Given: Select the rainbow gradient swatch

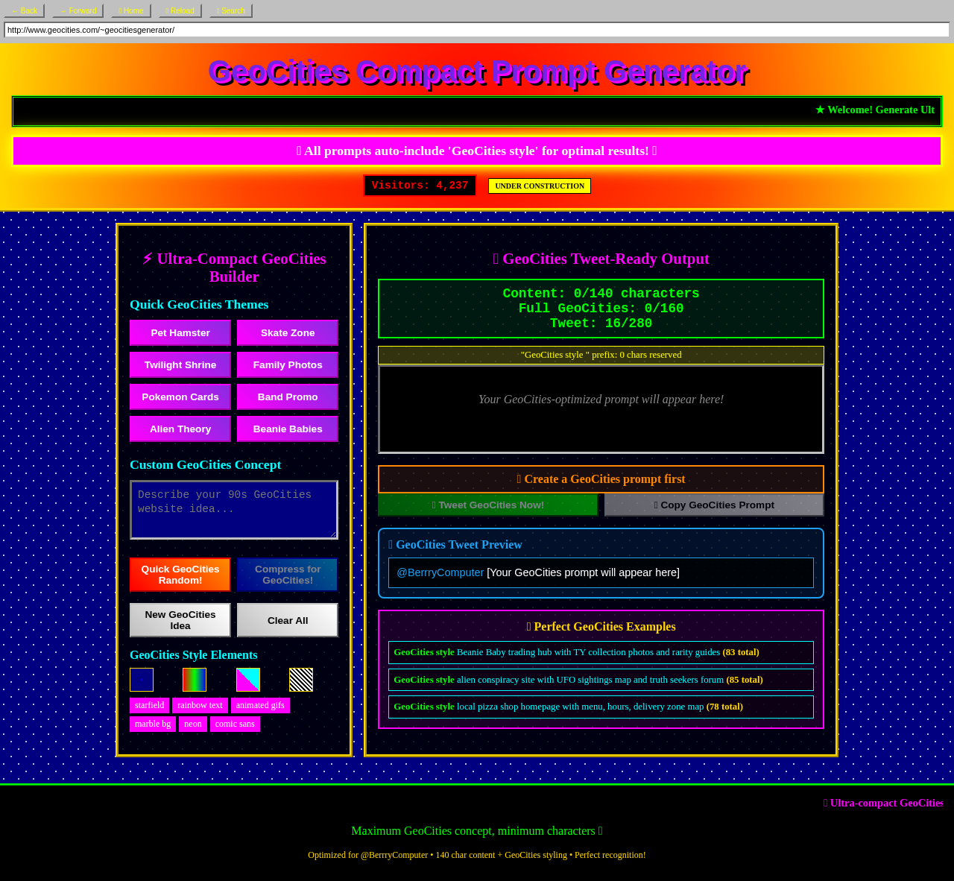Looking at the screenshot, I should (195, 680).
